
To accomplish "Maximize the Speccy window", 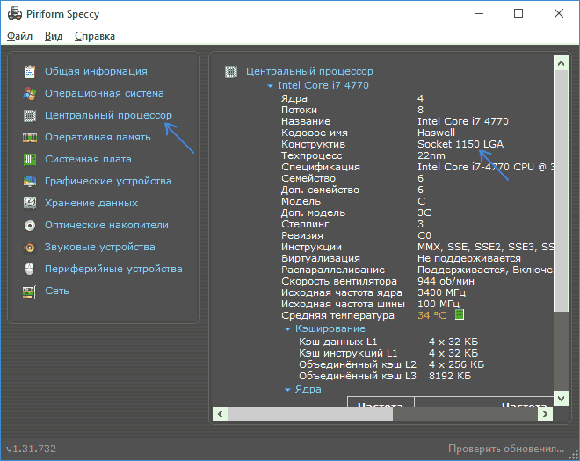I will 518,13.
